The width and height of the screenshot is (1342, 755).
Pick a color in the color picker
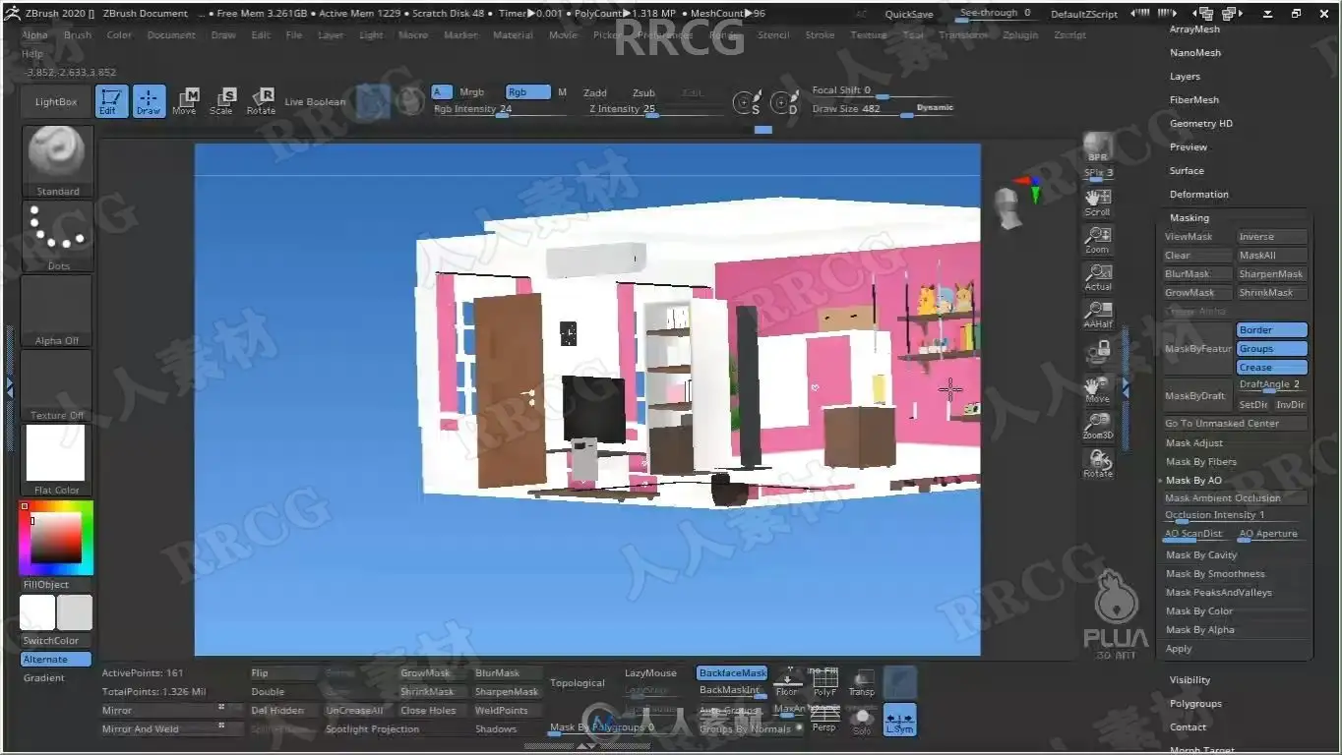56,538
